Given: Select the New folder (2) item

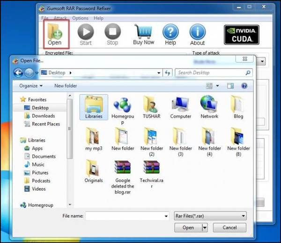Looking at the screenshot, I should tap(152, 142).
